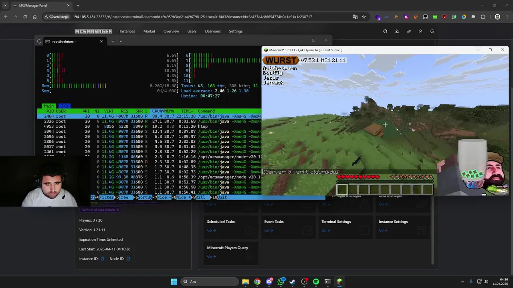
Task: Select the htop process row with PID 4953
Action: (149, 126)
